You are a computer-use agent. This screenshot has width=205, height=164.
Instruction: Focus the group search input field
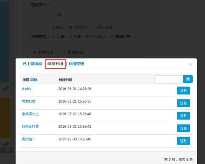[169, 79]
